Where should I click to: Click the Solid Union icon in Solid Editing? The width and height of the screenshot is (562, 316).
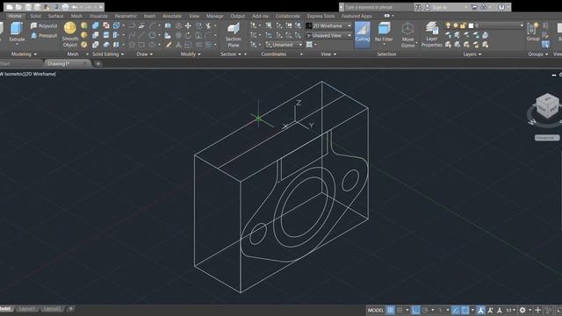pyautogui.click(x=96, y=25)
